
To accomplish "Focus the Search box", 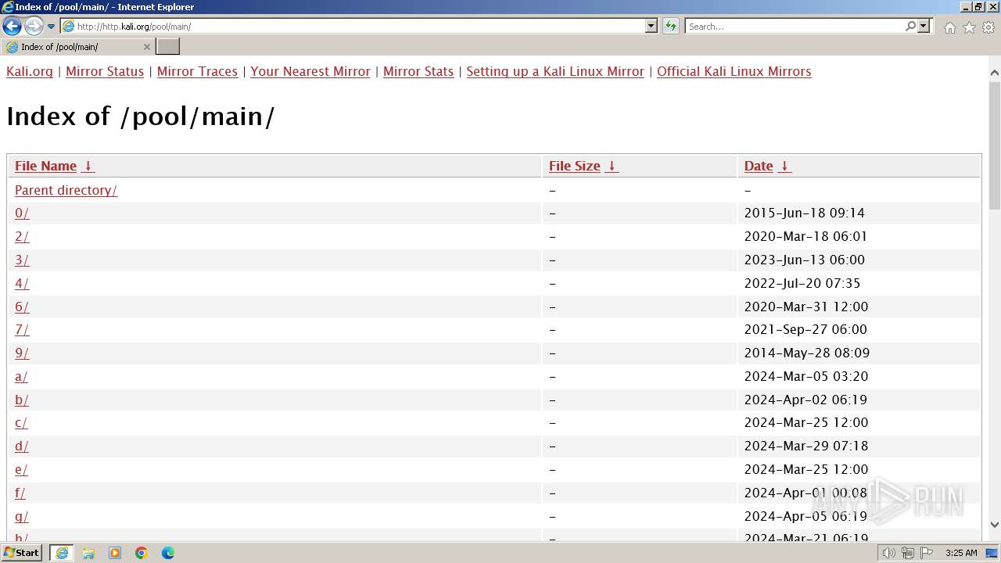I will point(794,27).
